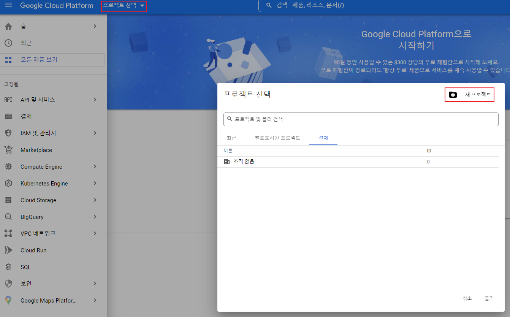Click the Marketplace cart icon
The height and width of the screenshot is (317, 510).
pyautogui.click(x=8, y=150)
